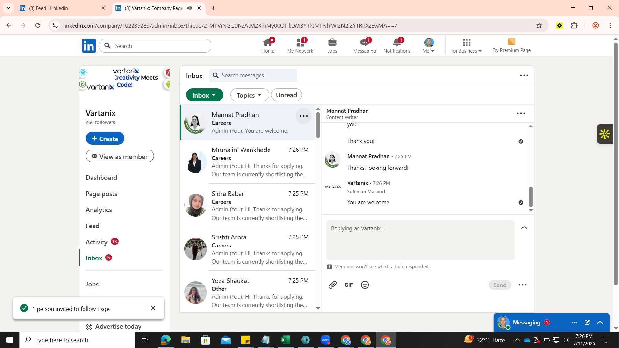Image resolution: width=619 pixels, height=348 pixels.
Task: Open the tab search dropdown in Chrome
Action: 8,8
